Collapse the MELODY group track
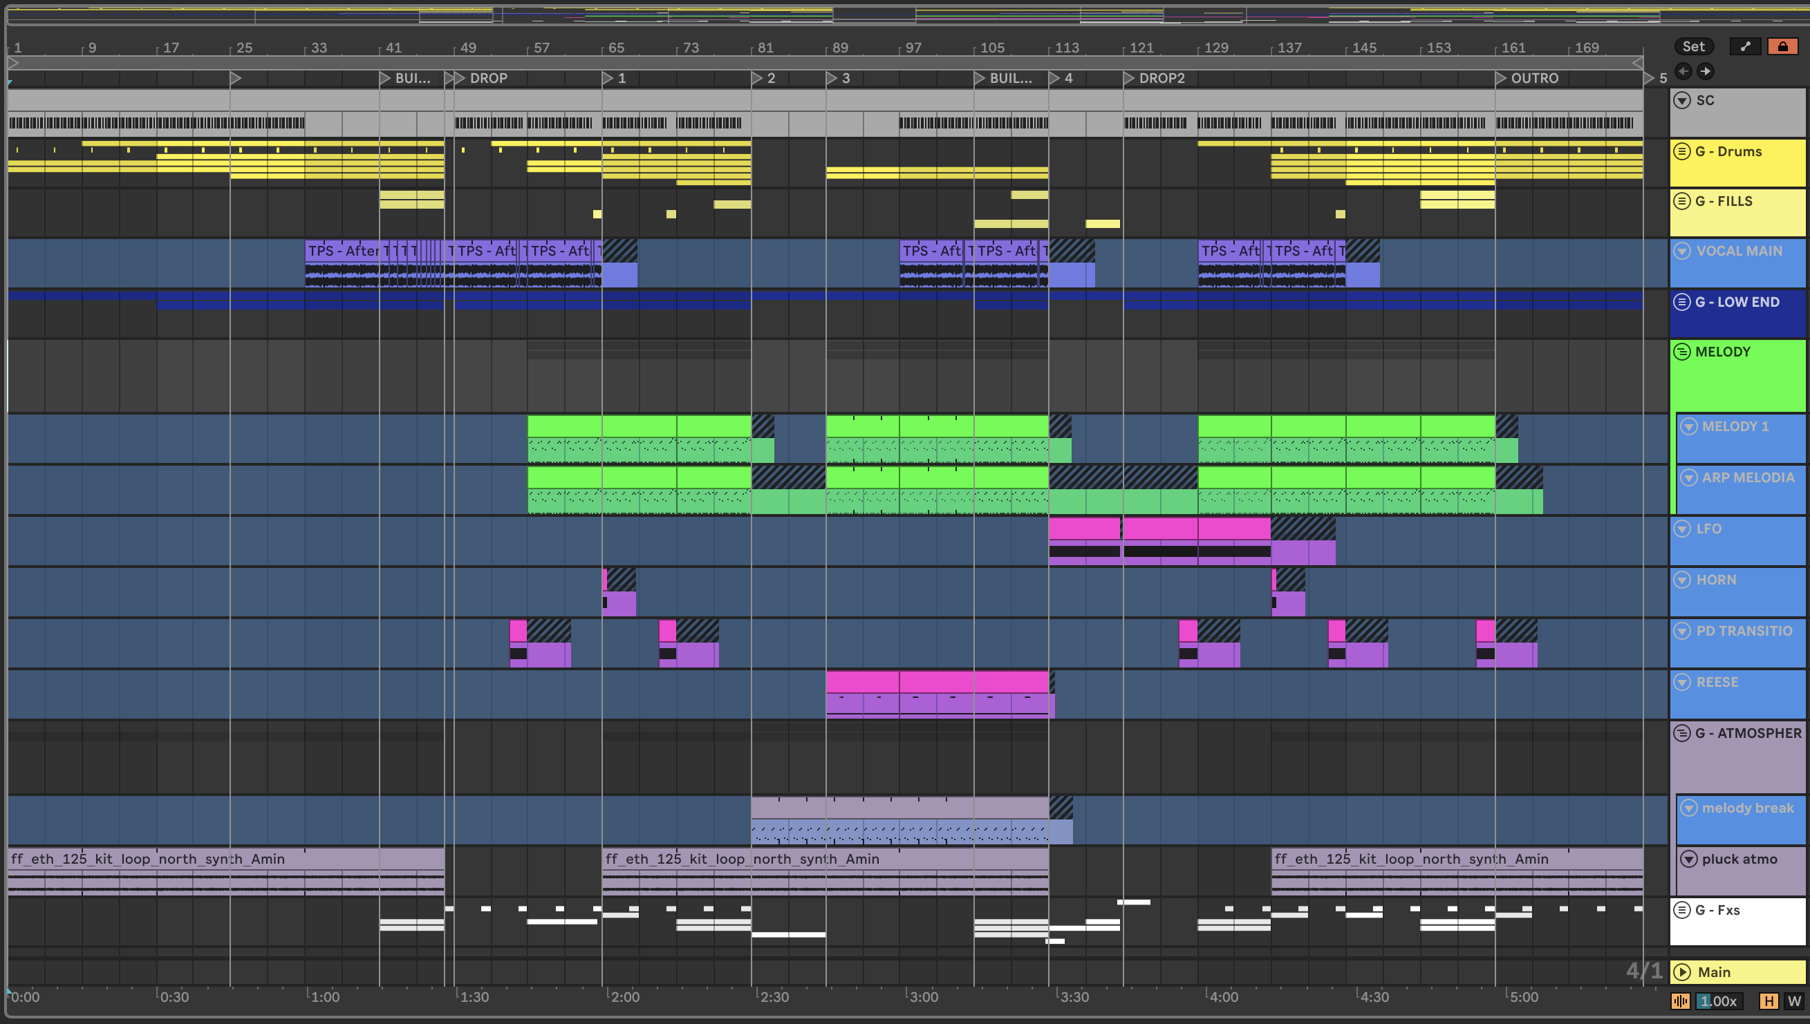The image size is (1810, 1024). click(1682, 352)
